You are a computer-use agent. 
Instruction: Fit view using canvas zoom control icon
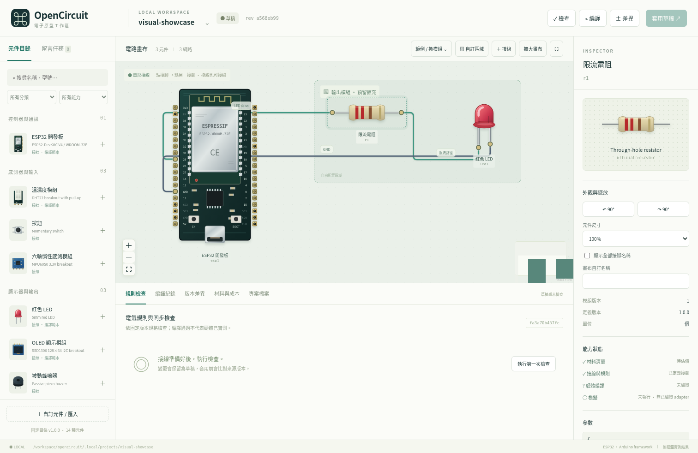point(129,269)
